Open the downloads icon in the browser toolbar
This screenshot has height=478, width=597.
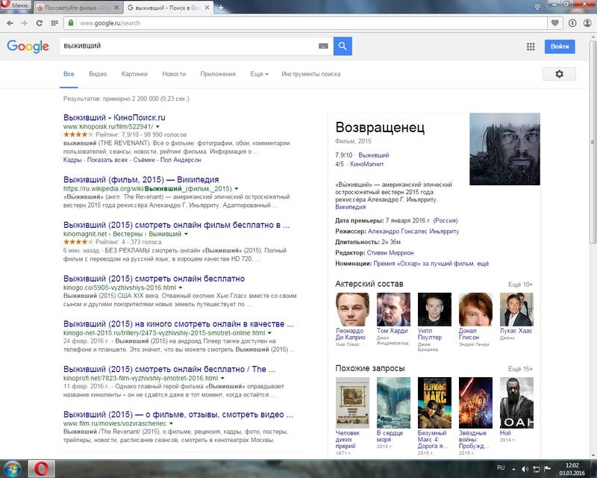[x=572, y=23]
